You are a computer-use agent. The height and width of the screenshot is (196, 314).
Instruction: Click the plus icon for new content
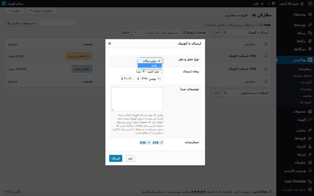262,4
